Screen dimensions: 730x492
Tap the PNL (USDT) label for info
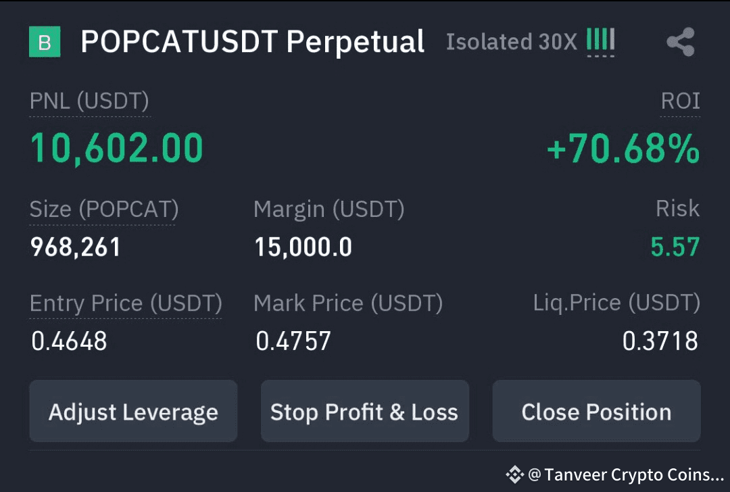coord(89,101)
